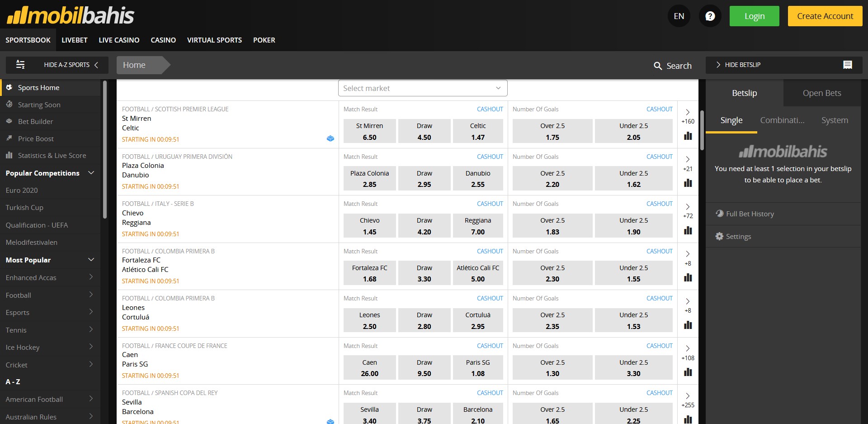Hide the A-Z Sports sidebar
868x424 pixels.
click(x=57, y=65)
